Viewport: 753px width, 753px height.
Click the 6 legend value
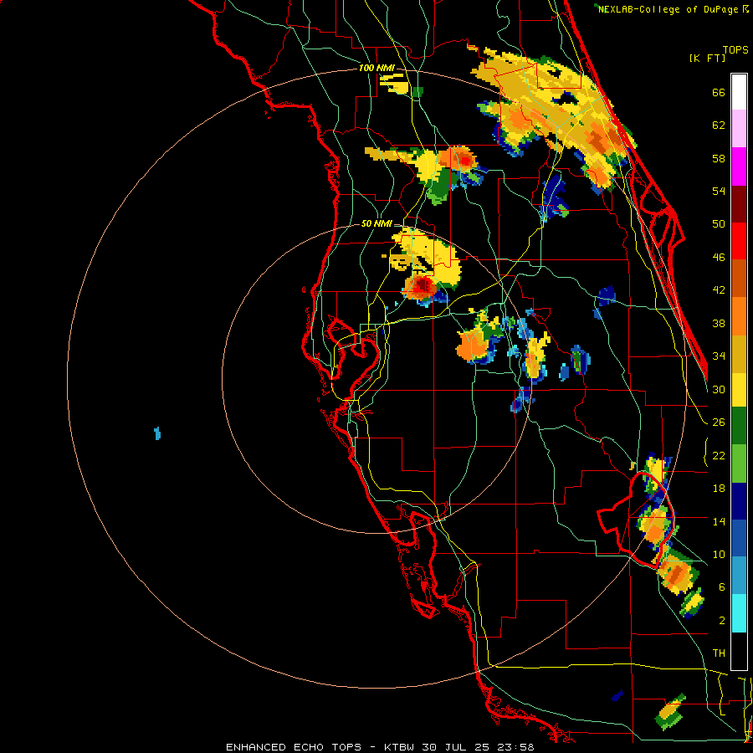tap(722, 587)
